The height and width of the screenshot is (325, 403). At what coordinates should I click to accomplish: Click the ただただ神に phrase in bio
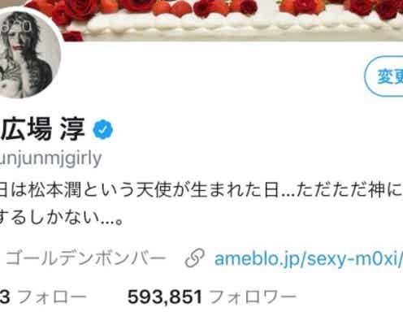(x=349, y=190)
